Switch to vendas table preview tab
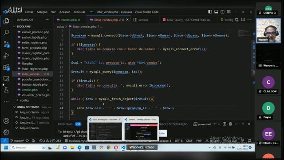The image size is (284, 160). [x=143, y=20]
